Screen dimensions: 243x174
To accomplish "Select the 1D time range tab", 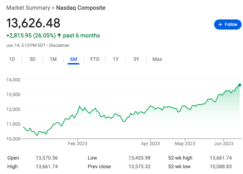I will point(12,59).
